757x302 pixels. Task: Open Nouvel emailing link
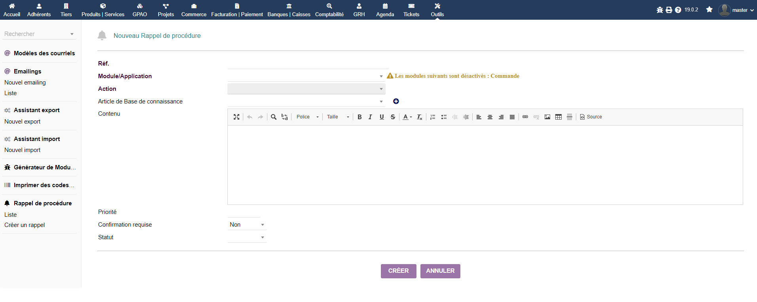click(x=25, y=83)
